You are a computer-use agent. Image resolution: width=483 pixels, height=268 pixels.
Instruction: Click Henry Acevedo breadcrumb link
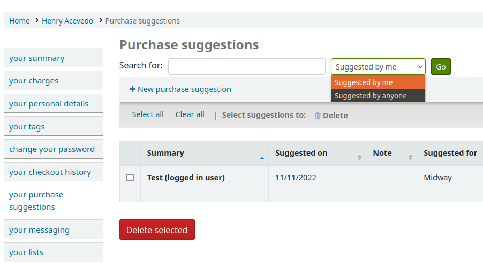(x=67, y=21)
